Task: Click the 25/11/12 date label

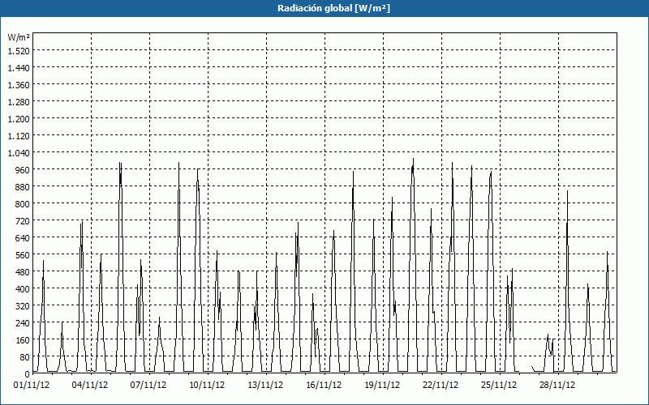Action: tap(499, 386)
